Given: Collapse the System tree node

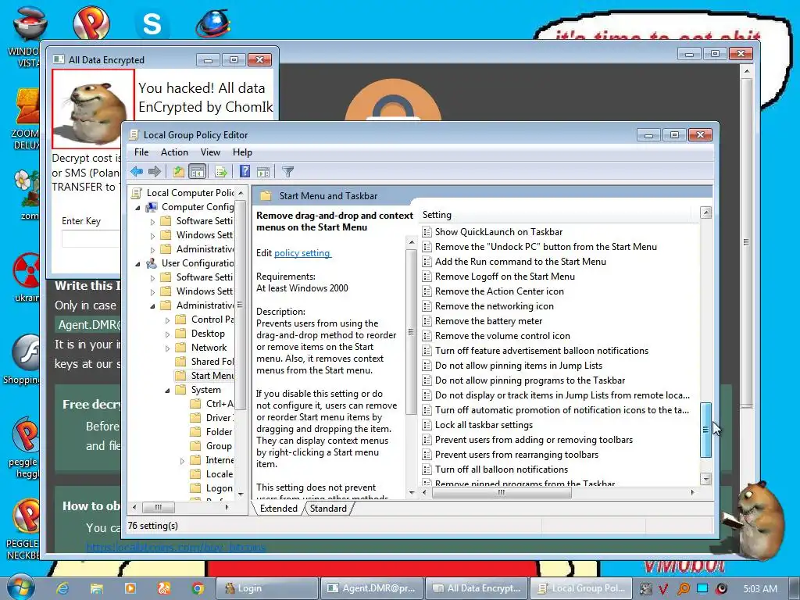Looking at the screenshot, I should pyautogui.click(x=167, y=391).
